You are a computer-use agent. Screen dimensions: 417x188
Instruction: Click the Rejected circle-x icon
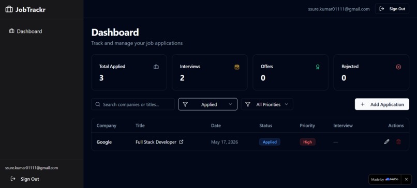(x=398, y=67)
